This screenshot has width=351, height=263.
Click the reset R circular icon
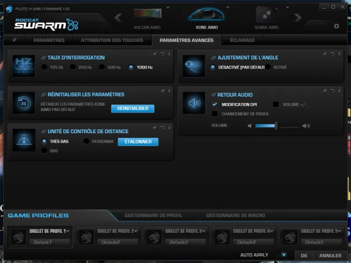[x=24, y=103]
